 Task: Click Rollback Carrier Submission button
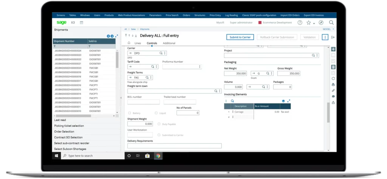pos(277,37)
